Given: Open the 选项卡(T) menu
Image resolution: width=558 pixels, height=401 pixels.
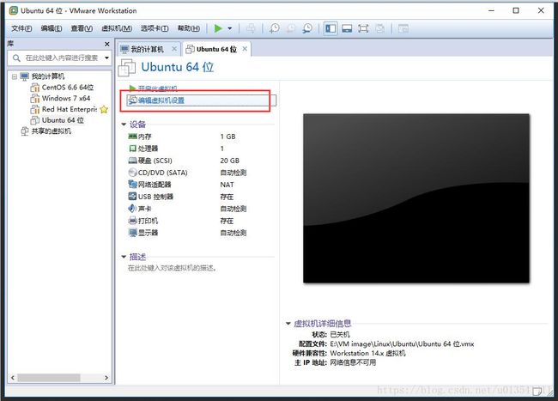Looking at the screenshot, I should 155,28.
